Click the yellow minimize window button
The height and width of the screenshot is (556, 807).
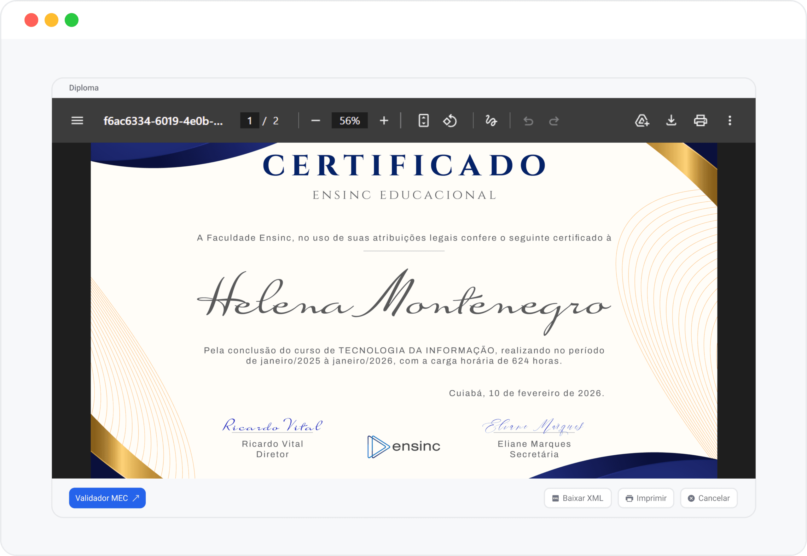click(51, 20)
